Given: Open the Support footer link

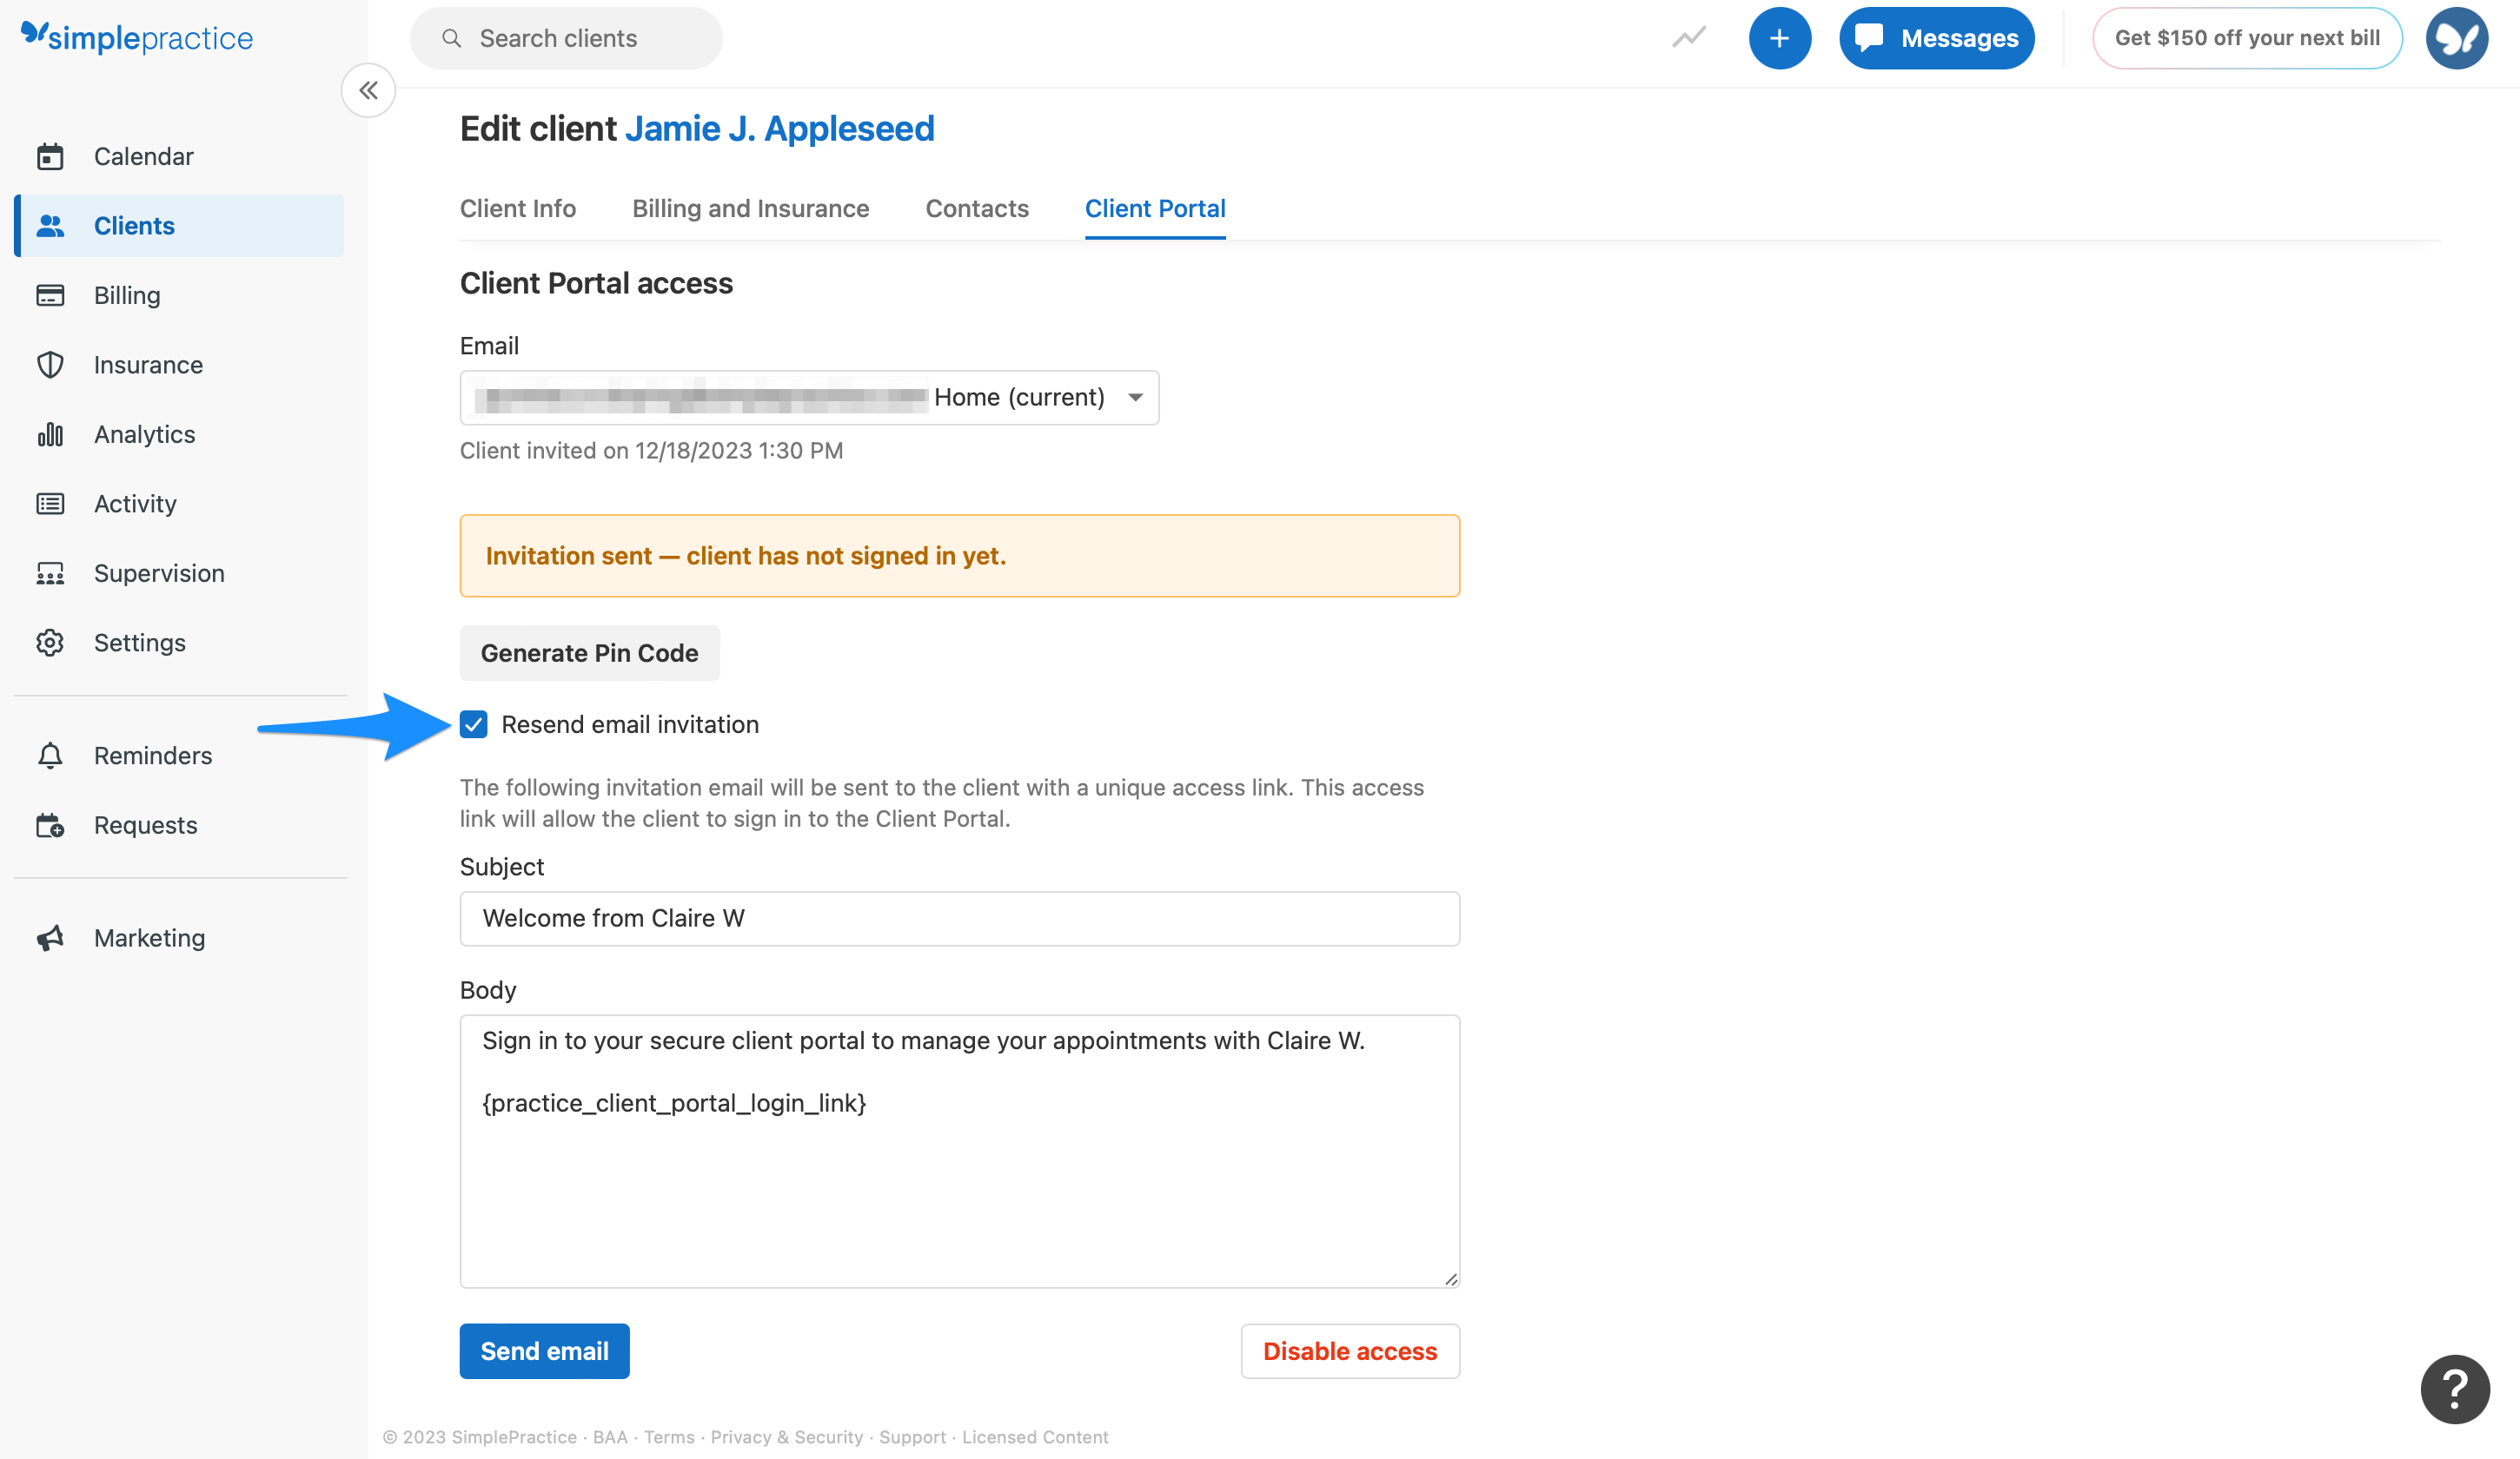Looking at the screenshot, I should pos(912,1437).
